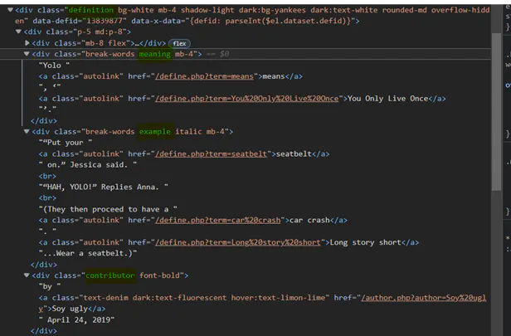
Task: Select the anchor text 'car crash'
Action: (x=309, y=221)
